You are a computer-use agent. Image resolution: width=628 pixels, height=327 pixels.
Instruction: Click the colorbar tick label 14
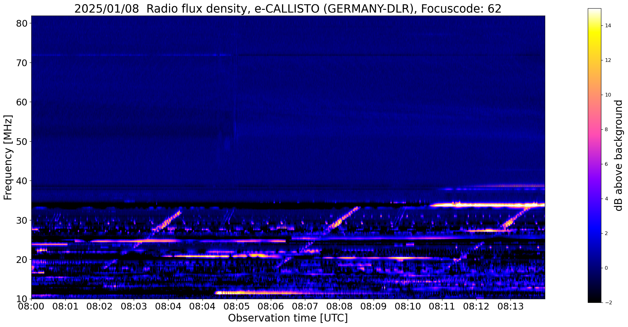point(608,26)
